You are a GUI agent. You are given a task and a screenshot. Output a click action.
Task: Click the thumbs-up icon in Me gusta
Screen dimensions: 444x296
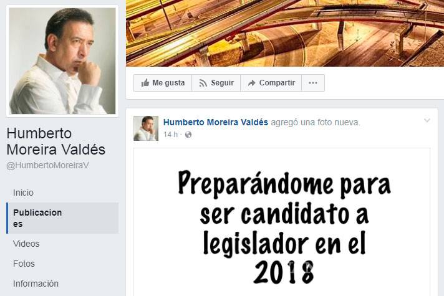point(145,83)
